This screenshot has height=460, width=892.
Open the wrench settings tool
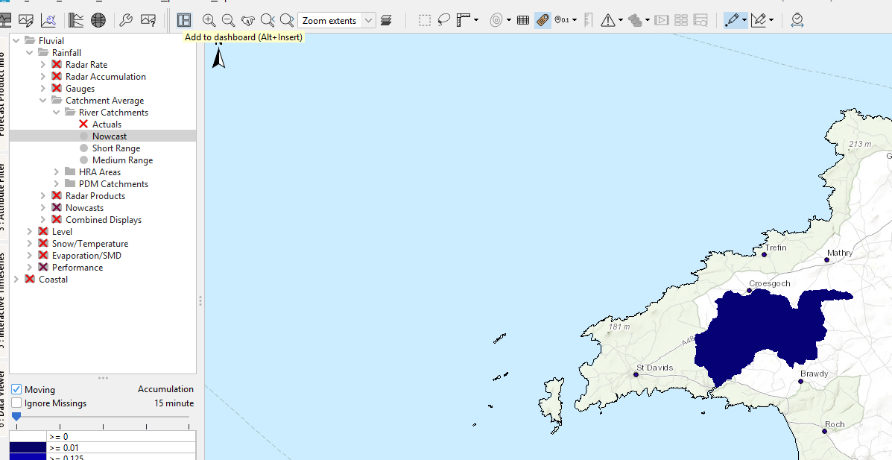(x=126, y=20)
